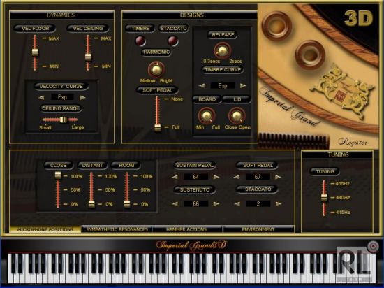
Task: Click the Room mic level slider handle
Action: pyautogui.click(x=127, y=203)
